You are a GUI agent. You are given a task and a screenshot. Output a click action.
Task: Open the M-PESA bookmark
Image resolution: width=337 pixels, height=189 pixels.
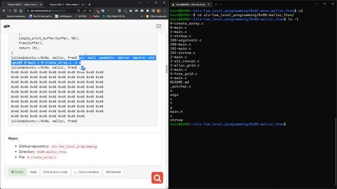point(81,16)
